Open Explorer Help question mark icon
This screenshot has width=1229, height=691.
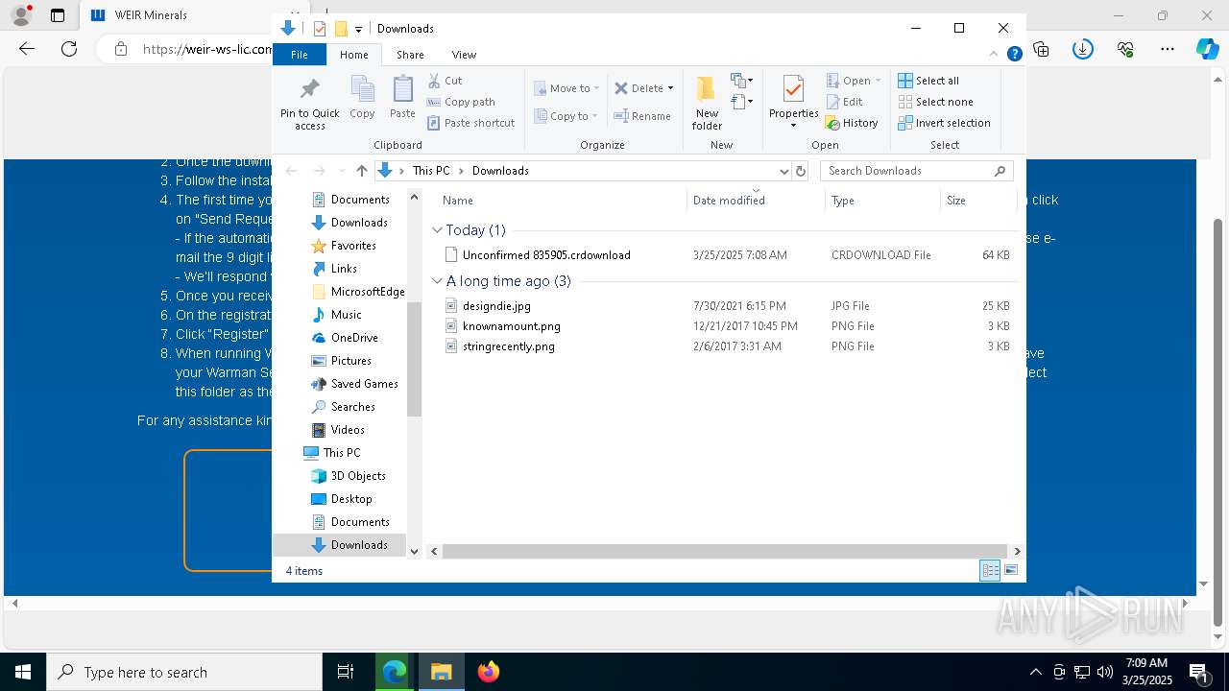click(x=1014, y=55)
